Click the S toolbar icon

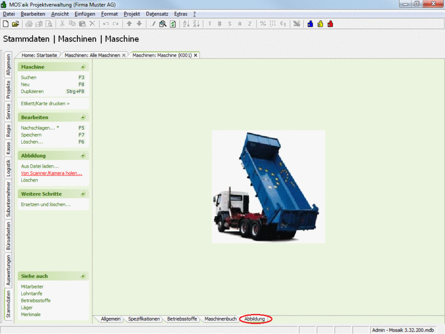(x=230, y=24)
